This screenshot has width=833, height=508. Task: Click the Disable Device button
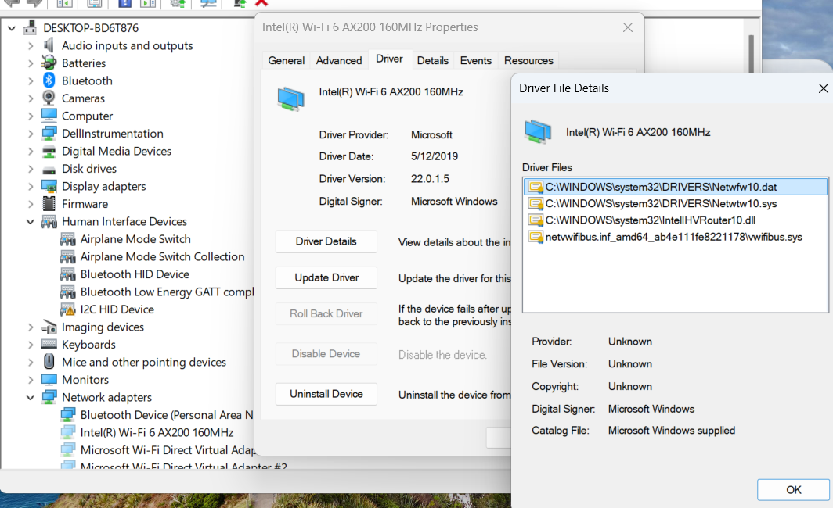[326, 354]
